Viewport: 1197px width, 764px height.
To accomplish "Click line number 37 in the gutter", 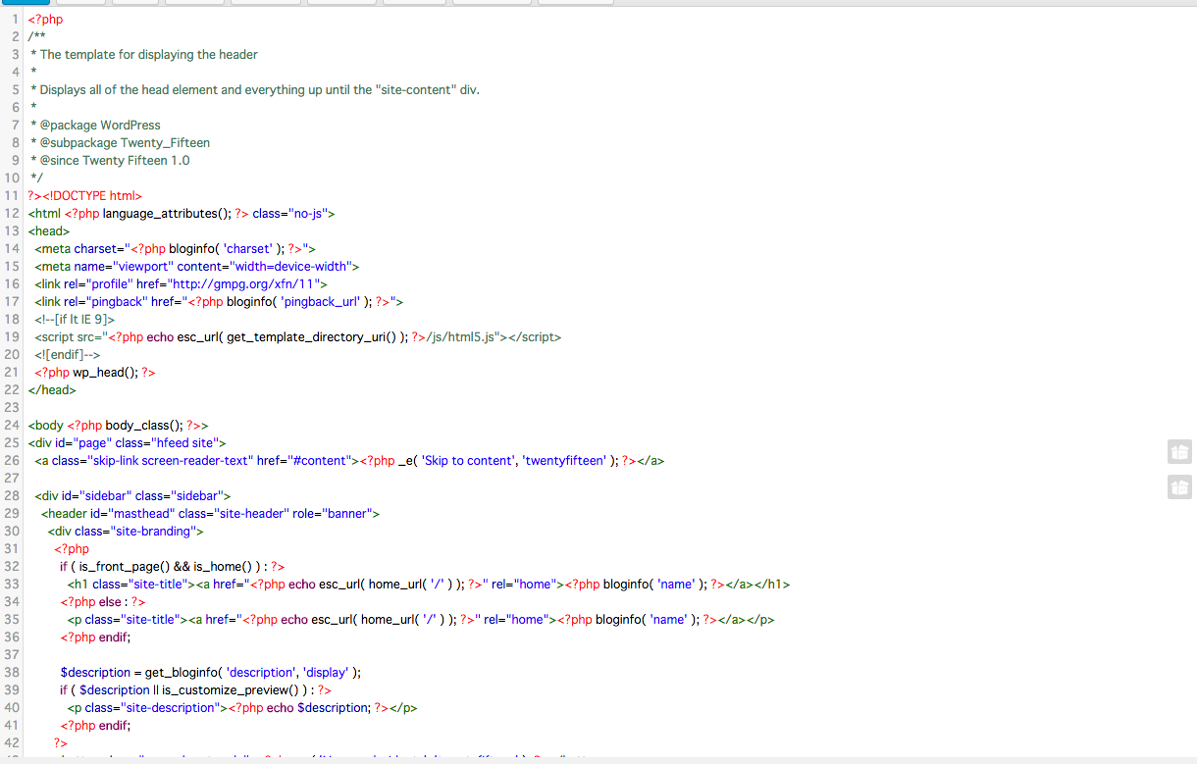I will click(x=11, y=655).
